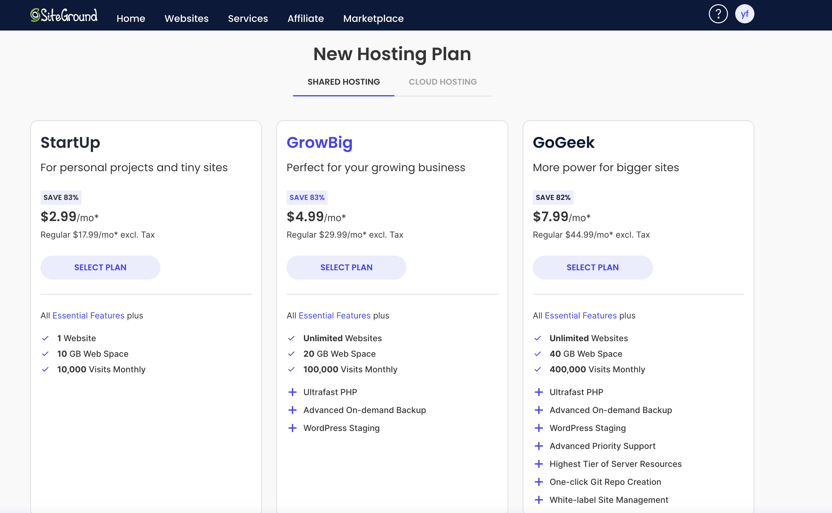Select the StartUp plan
Viewport: 832px width, 513px height.
[x=100, y=267]
